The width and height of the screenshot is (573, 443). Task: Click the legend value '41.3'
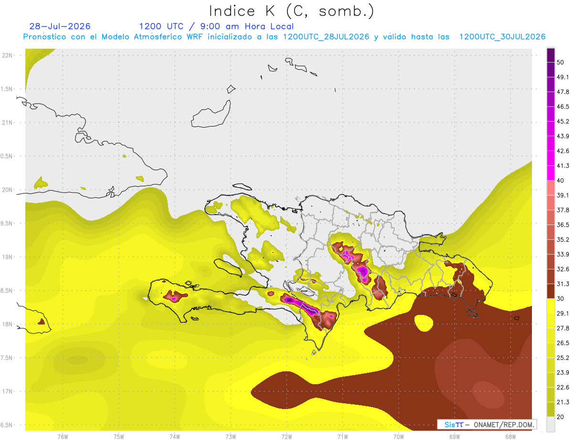[563, 166]
